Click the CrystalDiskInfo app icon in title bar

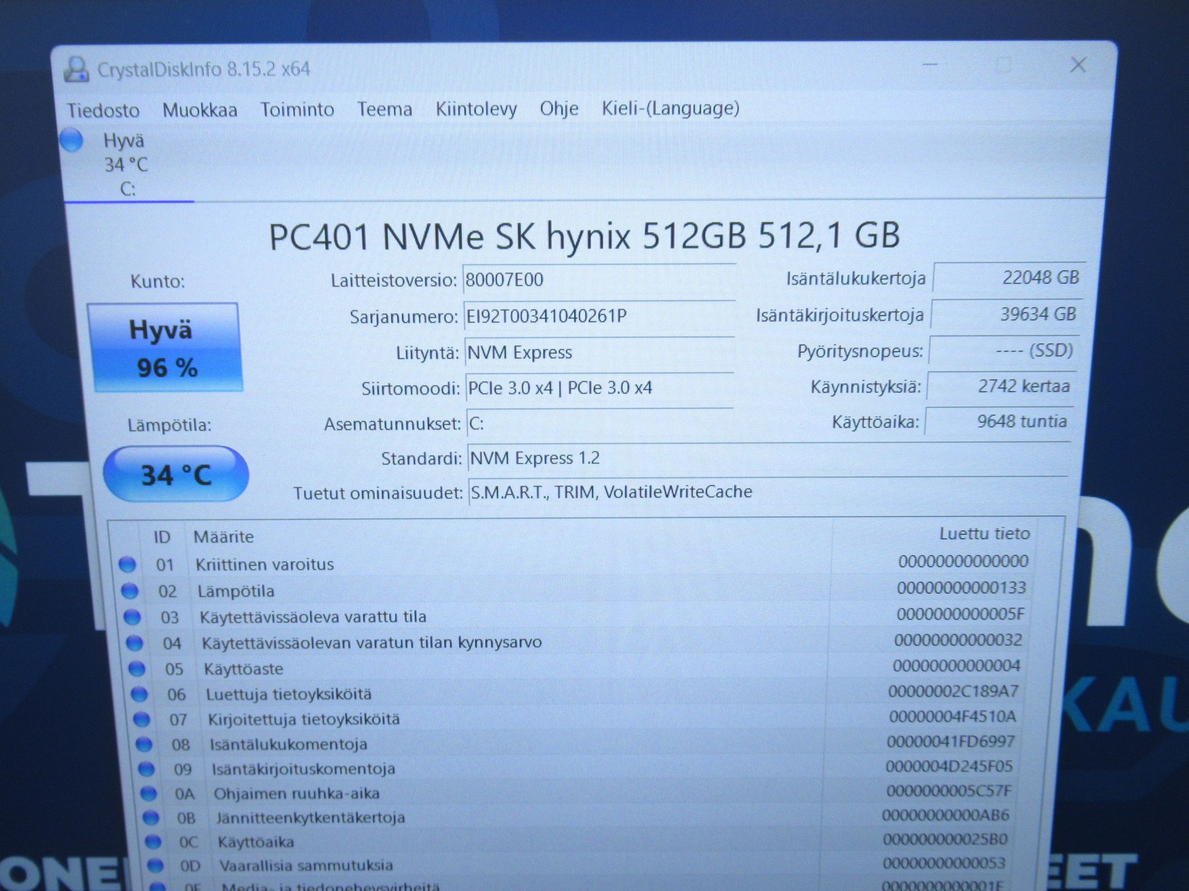[76, 70]
